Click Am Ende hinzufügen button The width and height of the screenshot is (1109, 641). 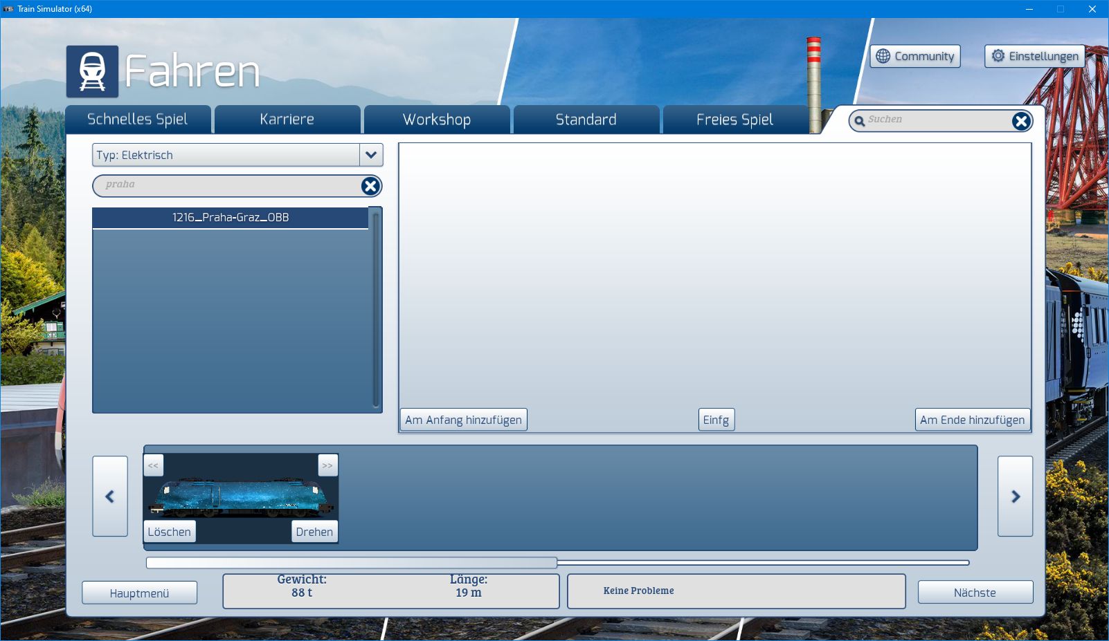972,420
